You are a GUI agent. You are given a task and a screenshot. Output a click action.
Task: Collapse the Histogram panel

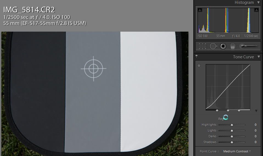(x=258, y=2)
